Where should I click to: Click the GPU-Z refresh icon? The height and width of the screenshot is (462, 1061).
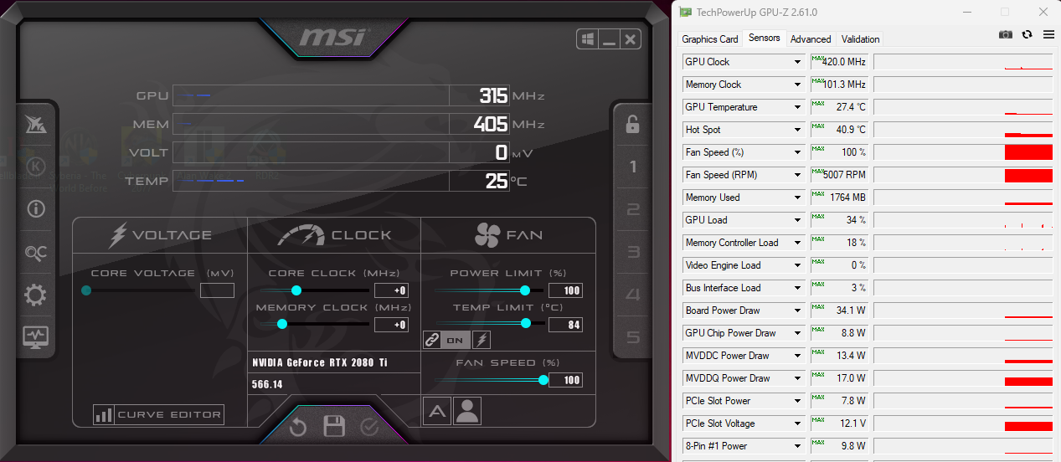[1028, 34]
